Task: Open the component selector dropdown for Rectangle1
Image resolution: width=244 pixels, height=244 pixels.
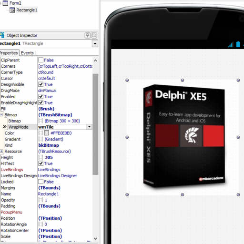Action: [x=95, y=43]
